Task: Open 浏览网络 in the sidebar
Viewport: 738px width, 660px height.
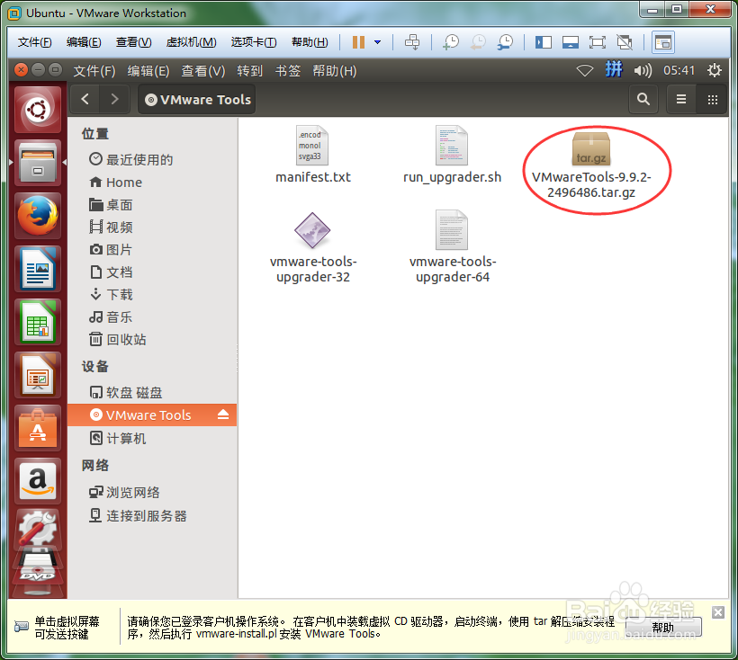Action: 124,492
